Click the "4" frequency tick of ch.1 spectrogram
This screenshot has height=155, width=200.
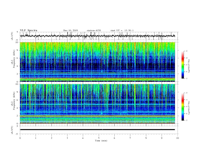[x=18, y=66]
